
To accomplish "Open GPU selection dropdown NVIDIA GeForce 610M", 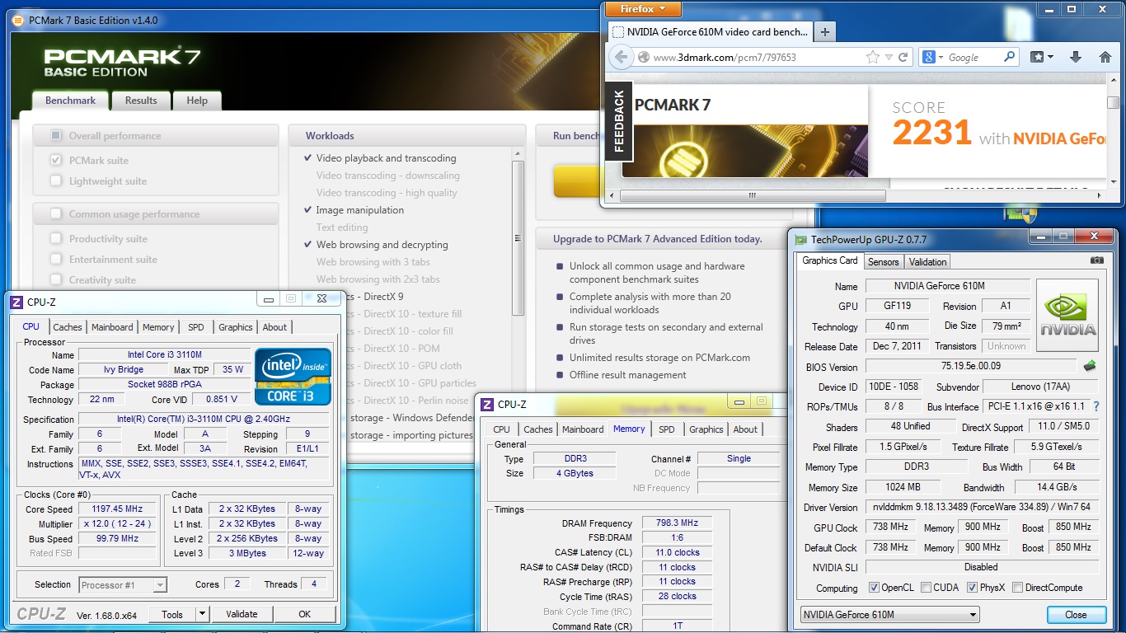I will click(890, 615).
